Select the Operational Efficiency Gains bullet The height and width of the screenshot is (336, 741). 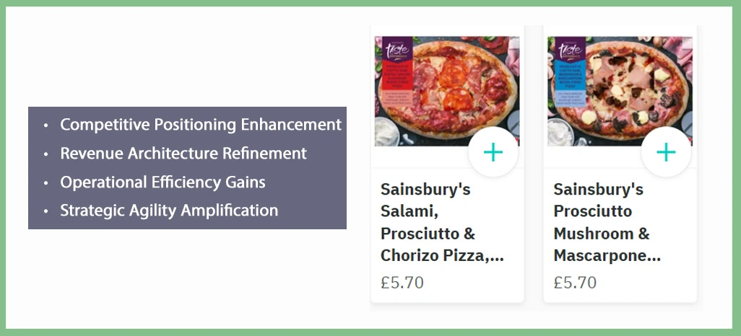point(162,182)
